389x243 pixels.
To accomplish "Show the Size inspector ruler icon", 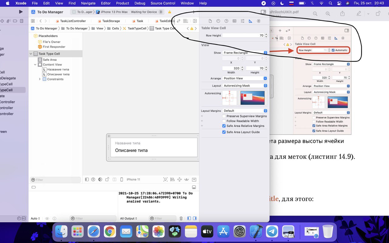I will (250, 21).
